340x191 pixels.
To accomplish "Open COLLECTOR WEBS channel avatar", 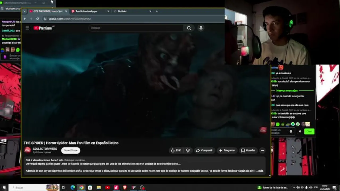I will point(27,150).
